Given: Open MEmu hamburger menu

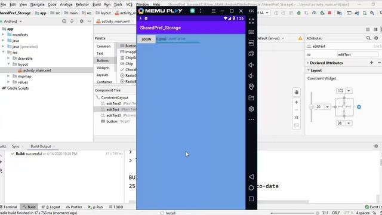Looking at the screenshot, I should coord(214,11).
